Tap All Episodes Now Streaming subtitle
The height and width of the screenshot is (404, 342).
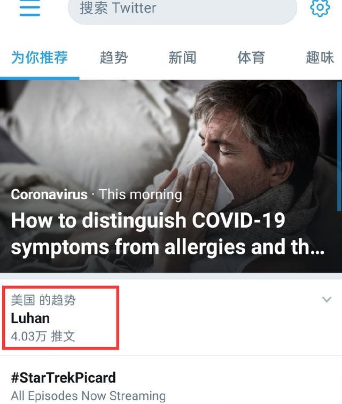click(88, 396)
